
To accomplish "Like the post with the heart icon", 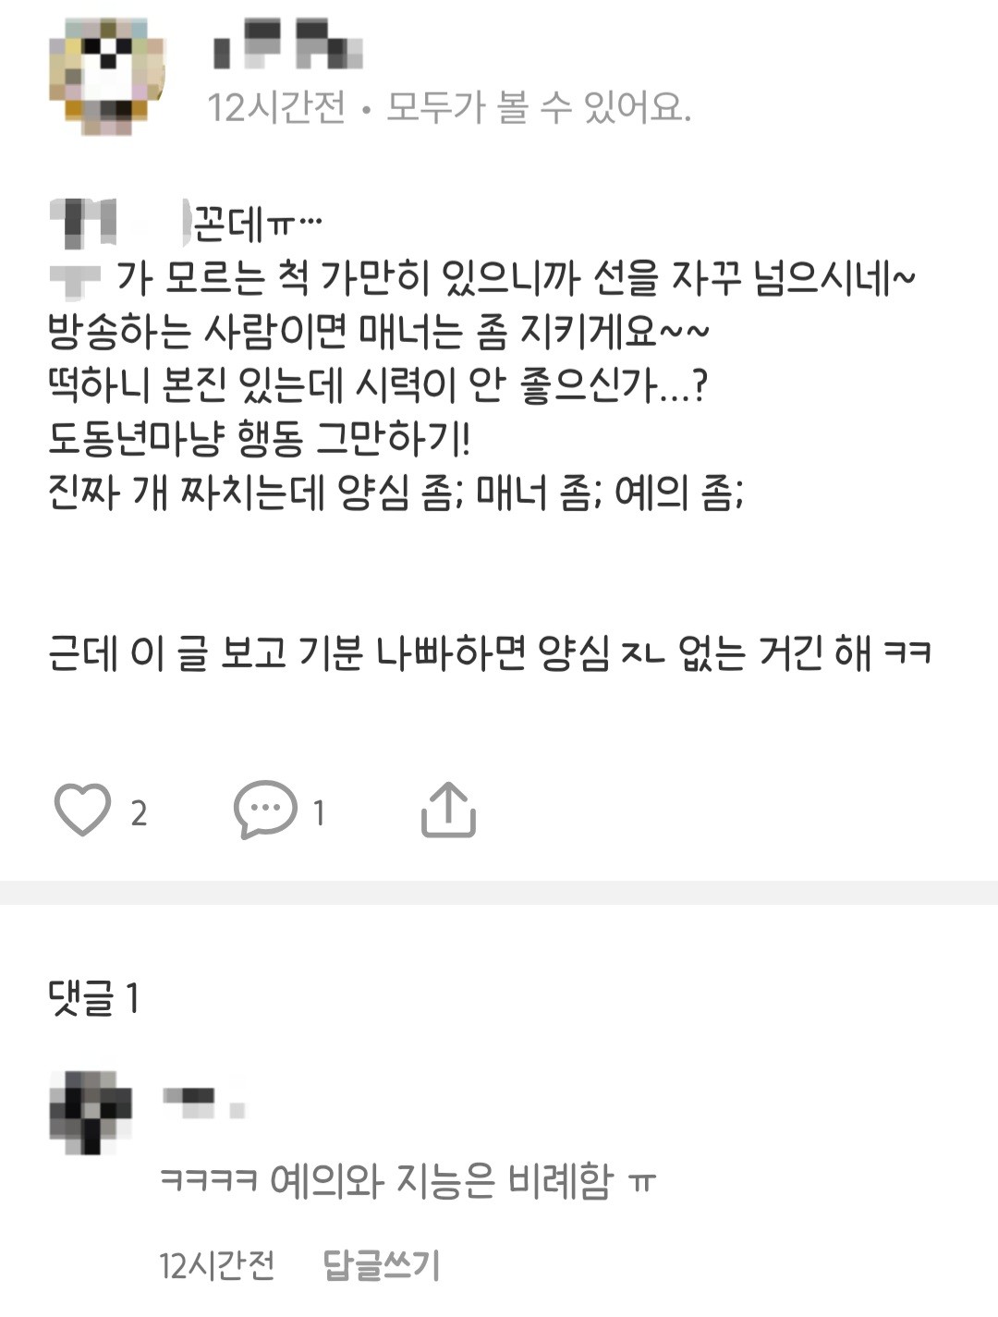I will tap(83, 811).
